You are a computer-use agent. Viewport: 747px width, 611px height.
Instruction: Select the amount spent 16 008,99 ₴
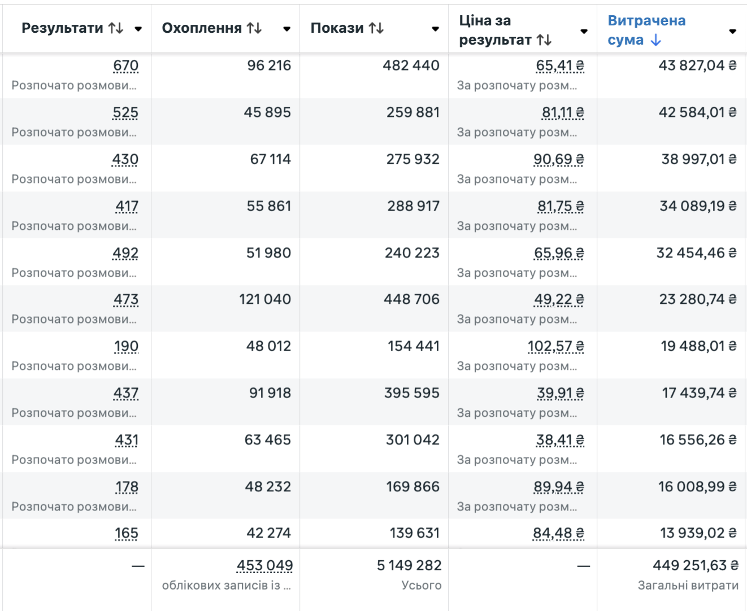point(698,487)
